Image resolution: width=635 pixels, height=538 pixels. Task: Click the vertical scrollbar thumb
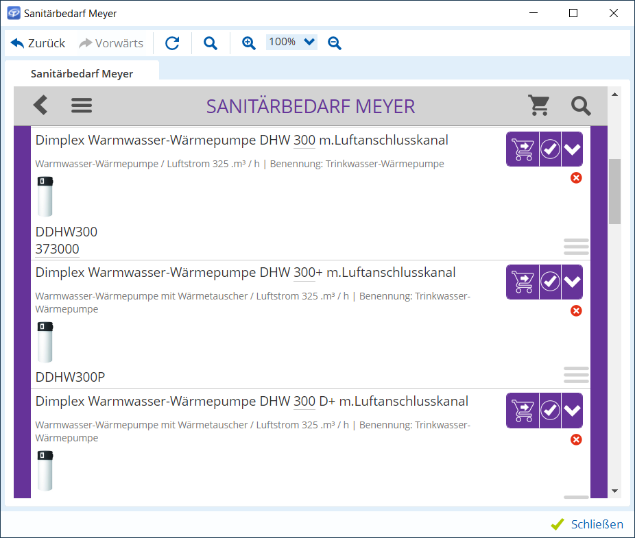point(614,191)
